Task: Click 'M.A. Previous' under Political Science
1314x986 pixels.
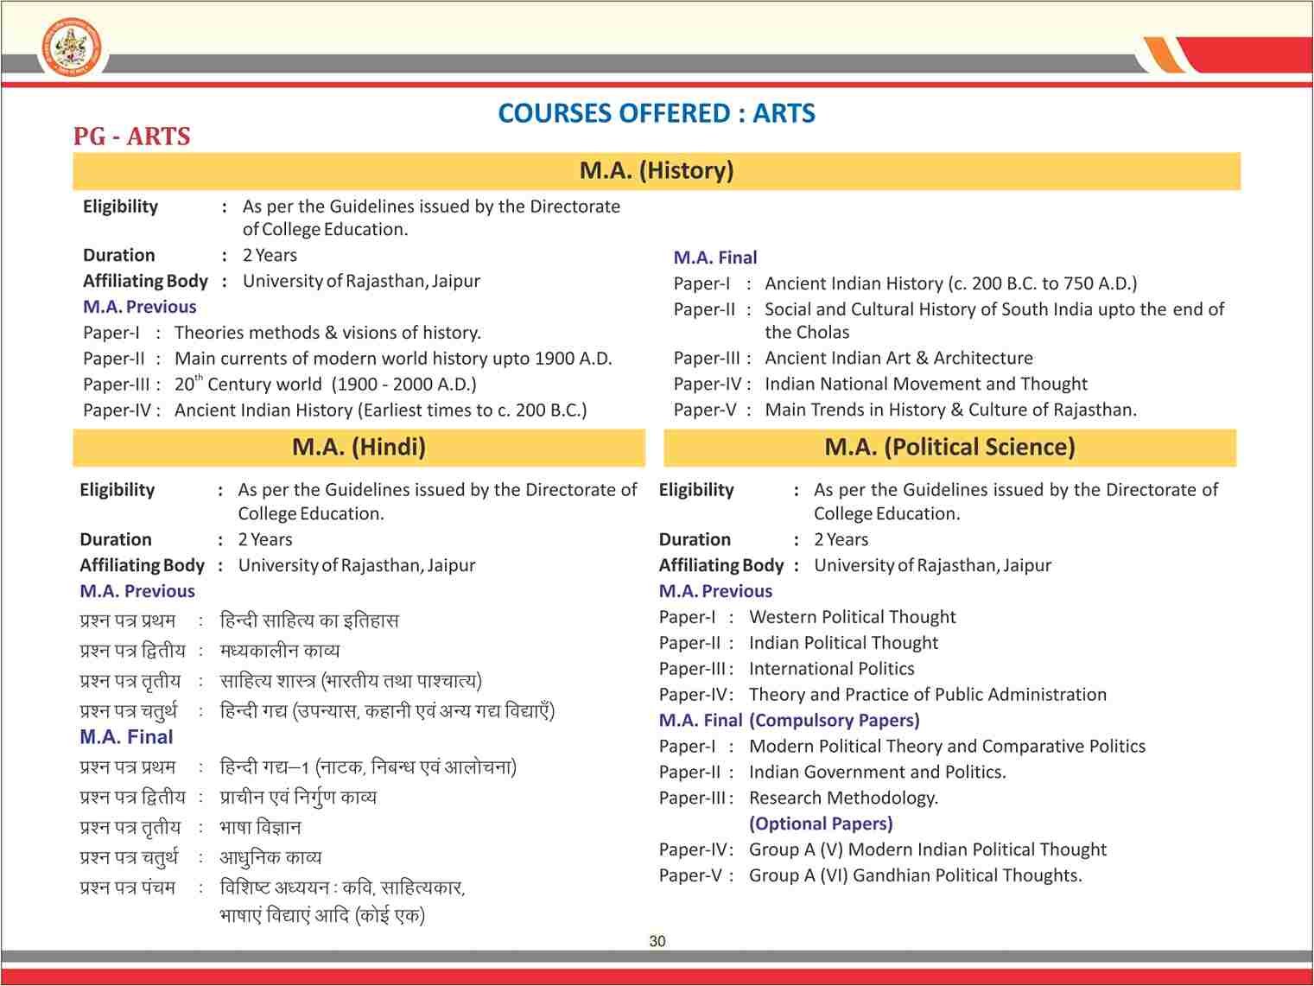Action: coord(715,591)
